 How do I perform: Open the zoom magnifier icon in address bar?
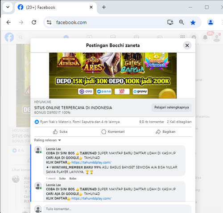point(182,22)
